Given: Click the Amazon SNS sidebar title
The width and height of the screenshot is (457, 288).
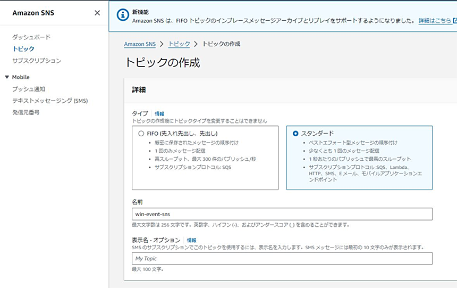Looking at the screenshot, I should click(33, 13).
